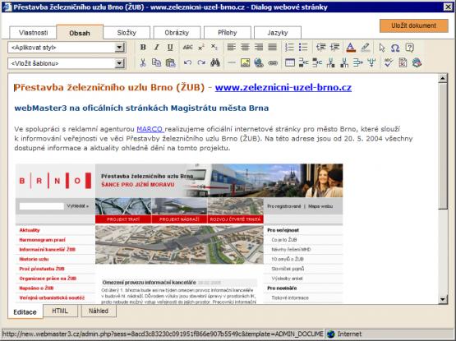Viewport: 456px width, 341px height.
Task: Insert a numbered list
Action: pos(289,47)
